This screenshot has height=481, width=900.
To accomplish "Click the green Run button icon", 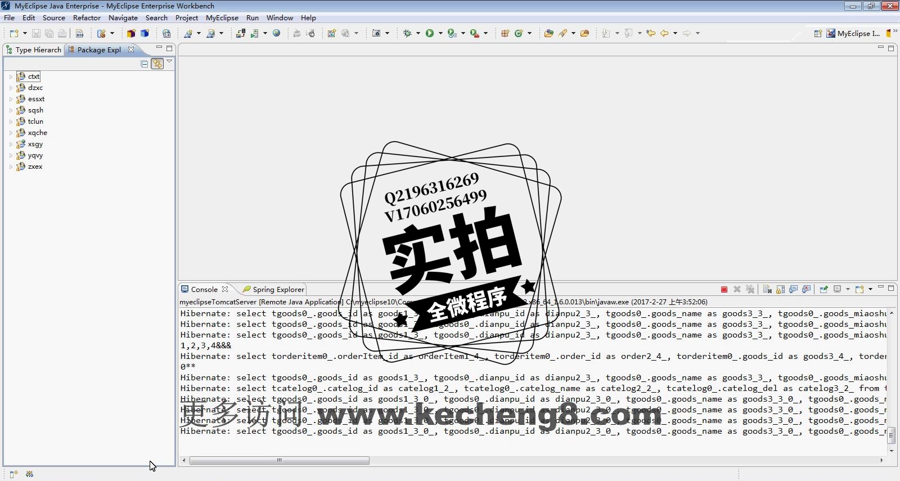I will [430, 33].
